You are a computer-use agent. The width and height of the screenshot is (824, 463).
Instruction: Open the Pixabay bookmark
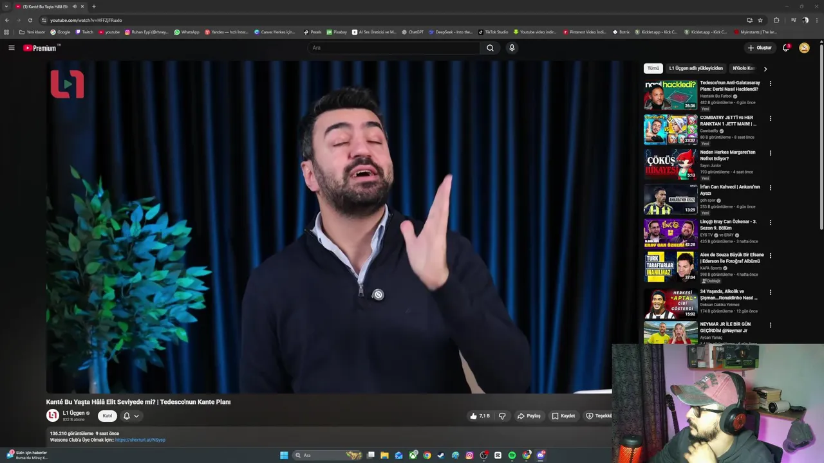337,32
